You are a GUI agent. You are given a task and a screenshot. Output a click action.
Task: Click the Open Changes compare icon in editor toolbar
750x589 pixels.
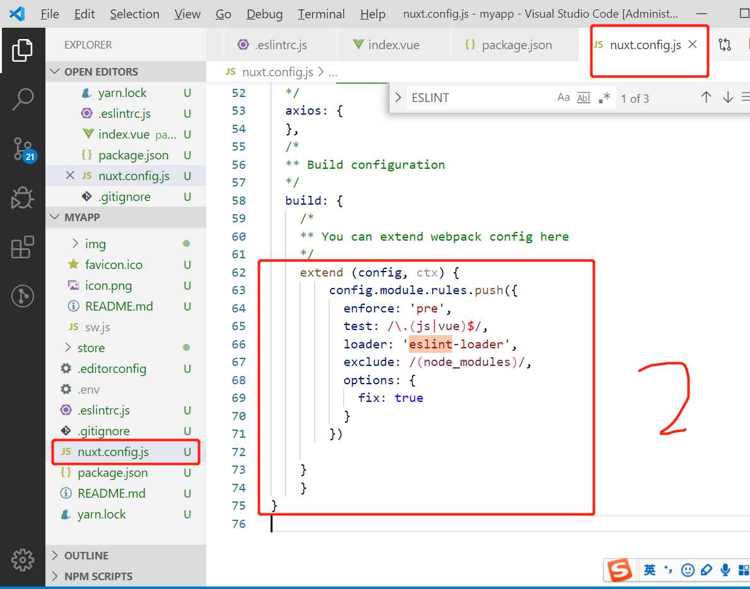725,45
